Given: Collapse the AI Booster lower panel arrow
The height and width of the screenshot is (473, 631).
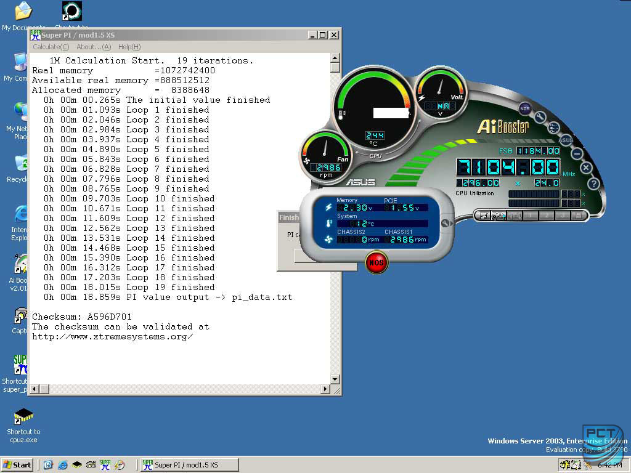Looking at the screenshot, I should [446, 224].
